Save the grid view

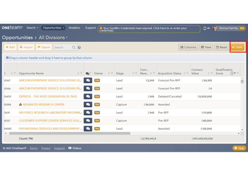coord(237,47)
